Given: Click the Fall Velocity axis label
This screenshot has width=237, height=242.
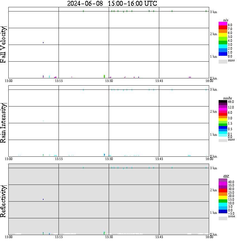Looking at the screenshot, I should pos(3,45).
